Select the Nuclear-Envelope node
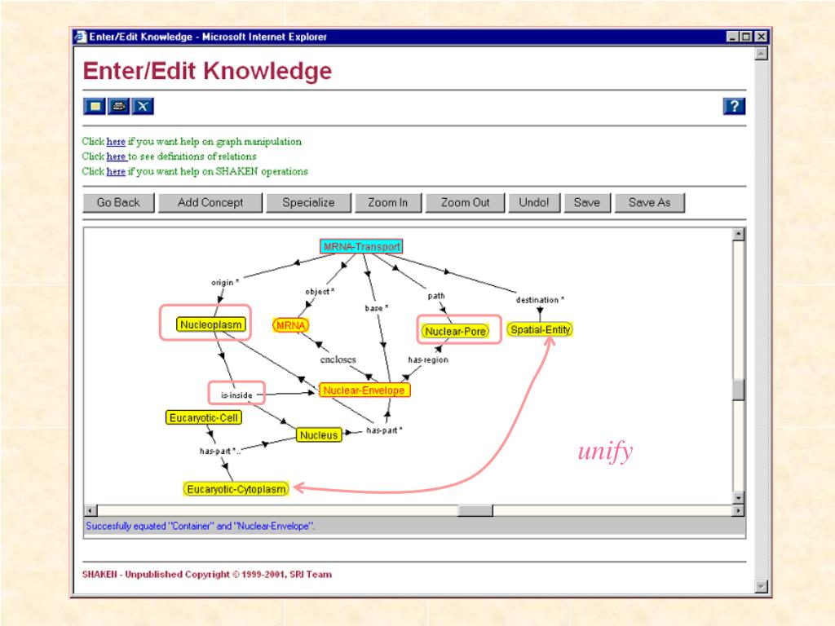 coord(364,390)
